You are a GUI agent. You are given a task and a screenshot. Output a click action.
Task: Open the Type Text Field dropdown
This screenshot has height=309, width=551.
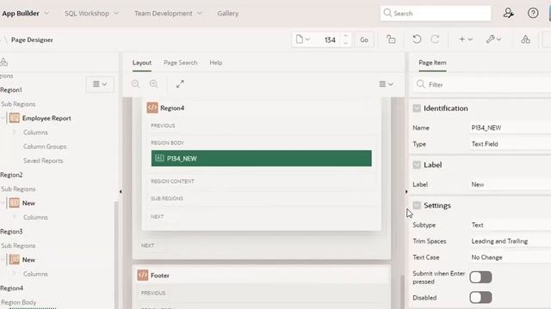[511, 144]
